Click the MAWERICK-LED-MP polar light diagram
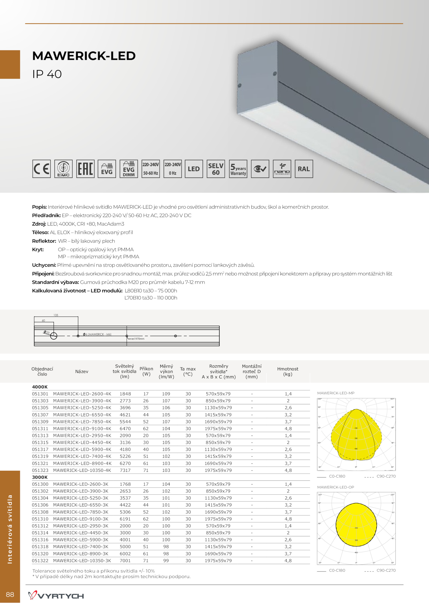Viewport: 429px width, 607px height. click(356, 434)
